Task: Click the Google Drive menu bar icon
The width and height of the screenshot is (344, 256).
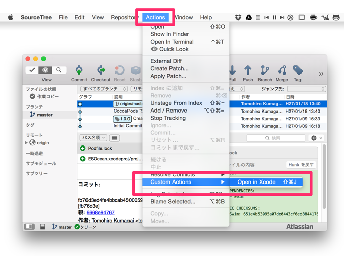Action: click(x=249, y=17)
